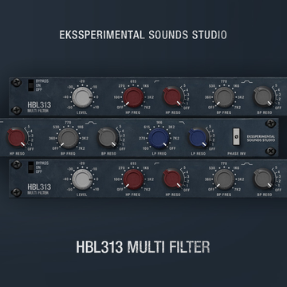Click the LP RESO label on the middle unit
The height and width of the screenshot is (287, 287).
pyautogui.click(x=199, y=154)
